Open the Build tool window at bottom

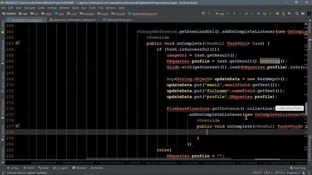click(43, 168)
